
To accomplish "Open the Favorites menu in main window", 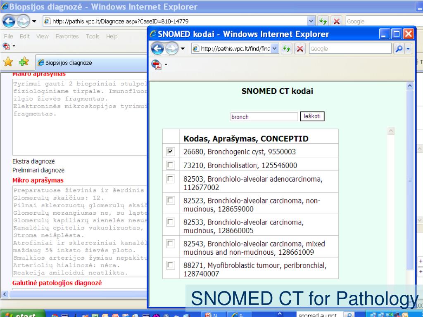I will pos(67,36).
